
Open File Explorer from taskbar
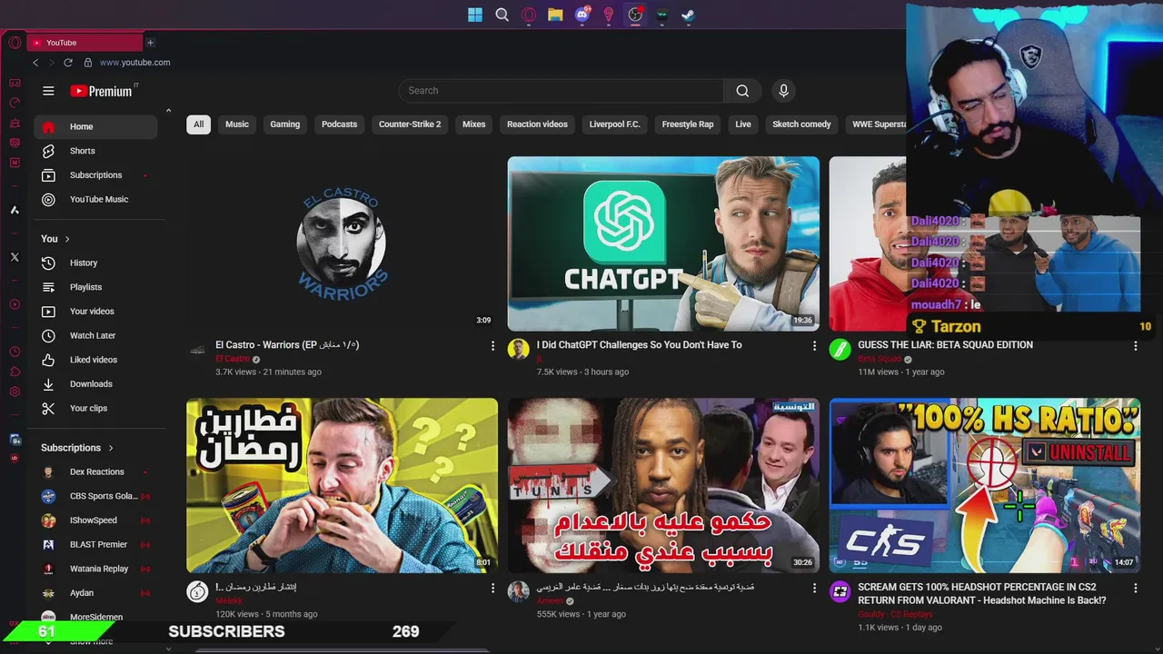pos(555,15)
